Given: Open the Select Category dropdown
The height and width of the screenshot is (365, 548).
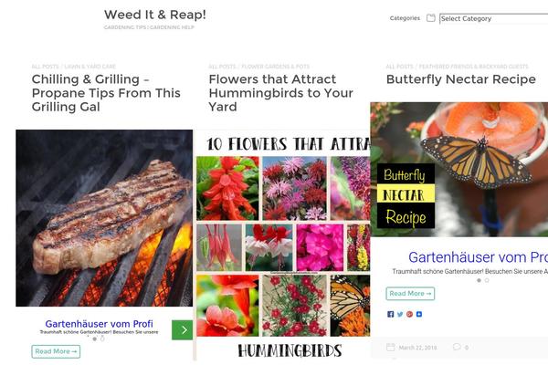Looking at the screenshot, I should coord(493,18).
